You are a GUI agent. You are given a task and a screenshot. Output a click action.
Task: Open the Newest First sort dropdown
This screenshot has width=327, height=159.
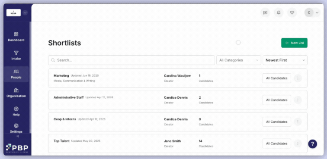[285, 60]
